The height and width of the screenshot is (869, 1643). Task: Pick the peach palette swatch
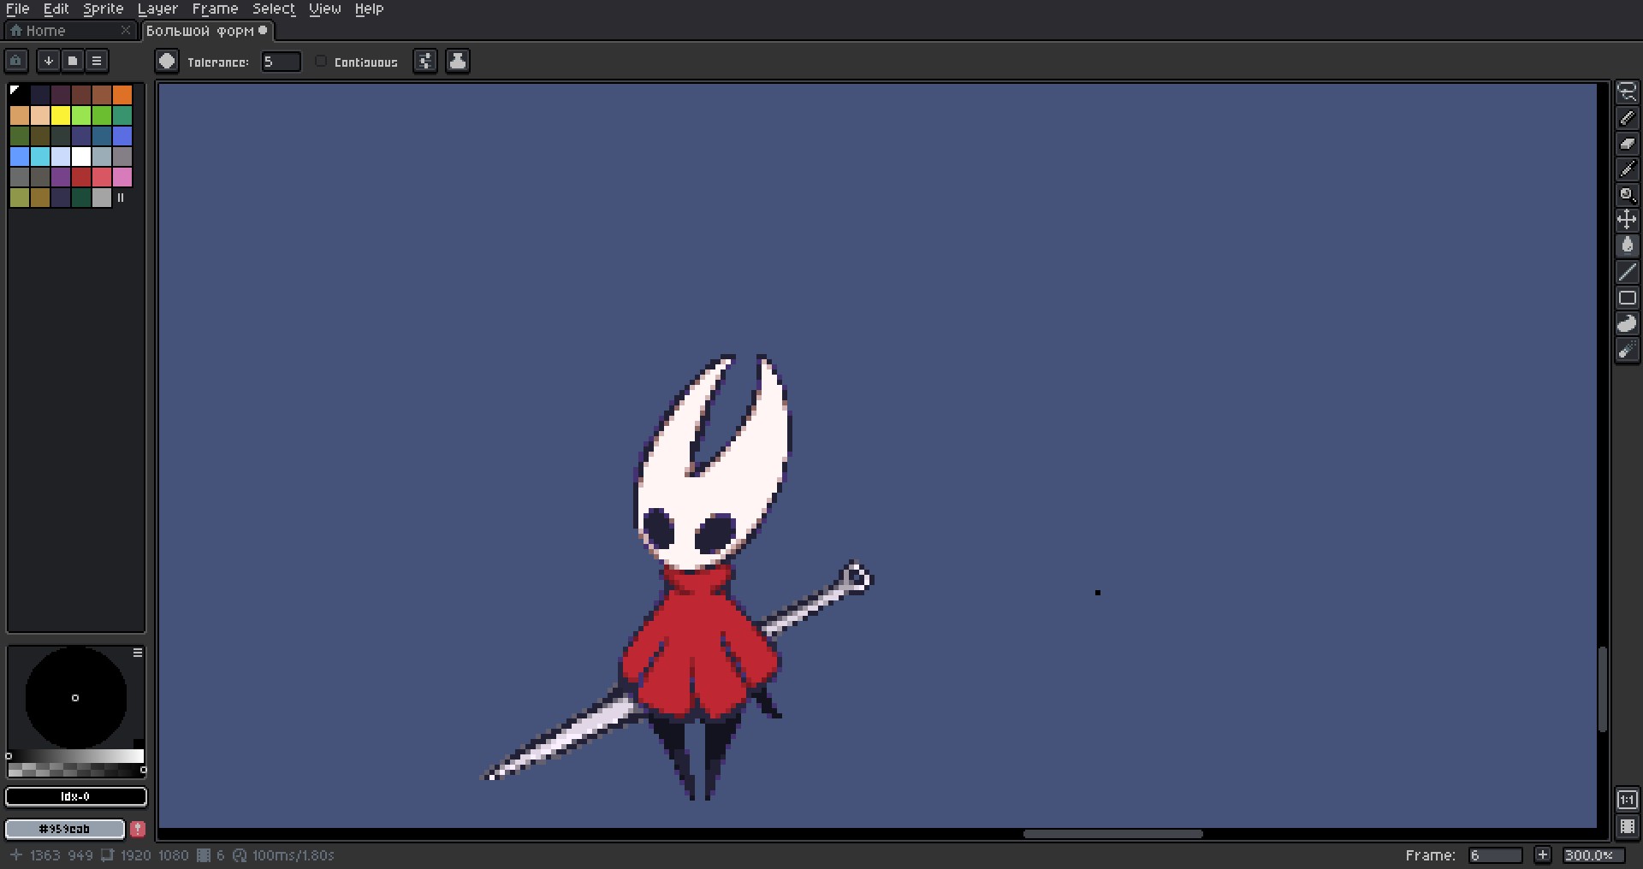(x=40, y=115)
